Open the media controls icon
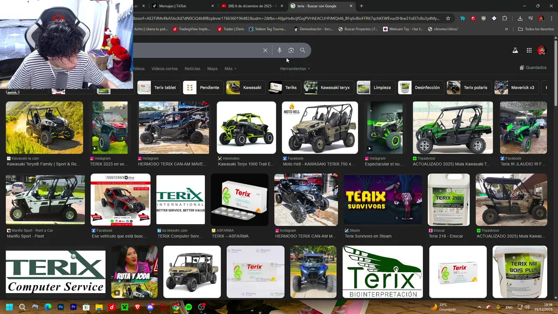Screen dimensions: 558x314 [531, 18]
